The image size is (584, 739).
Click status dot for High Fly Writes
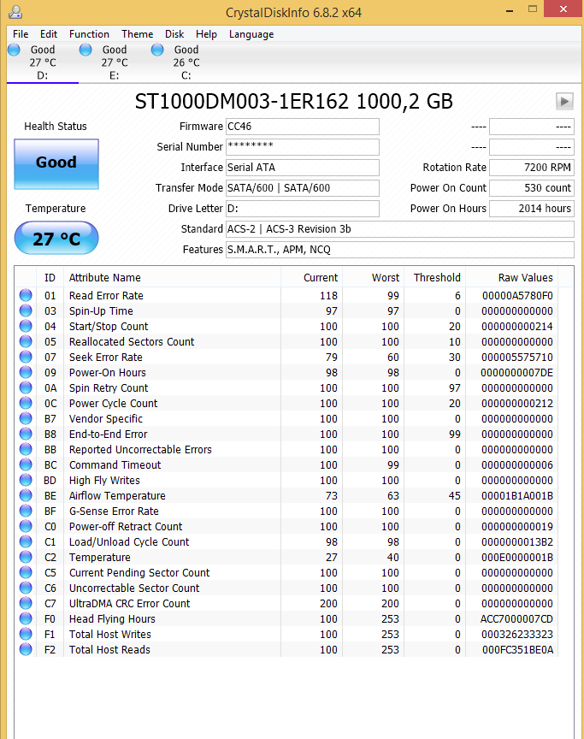point(26,480)
